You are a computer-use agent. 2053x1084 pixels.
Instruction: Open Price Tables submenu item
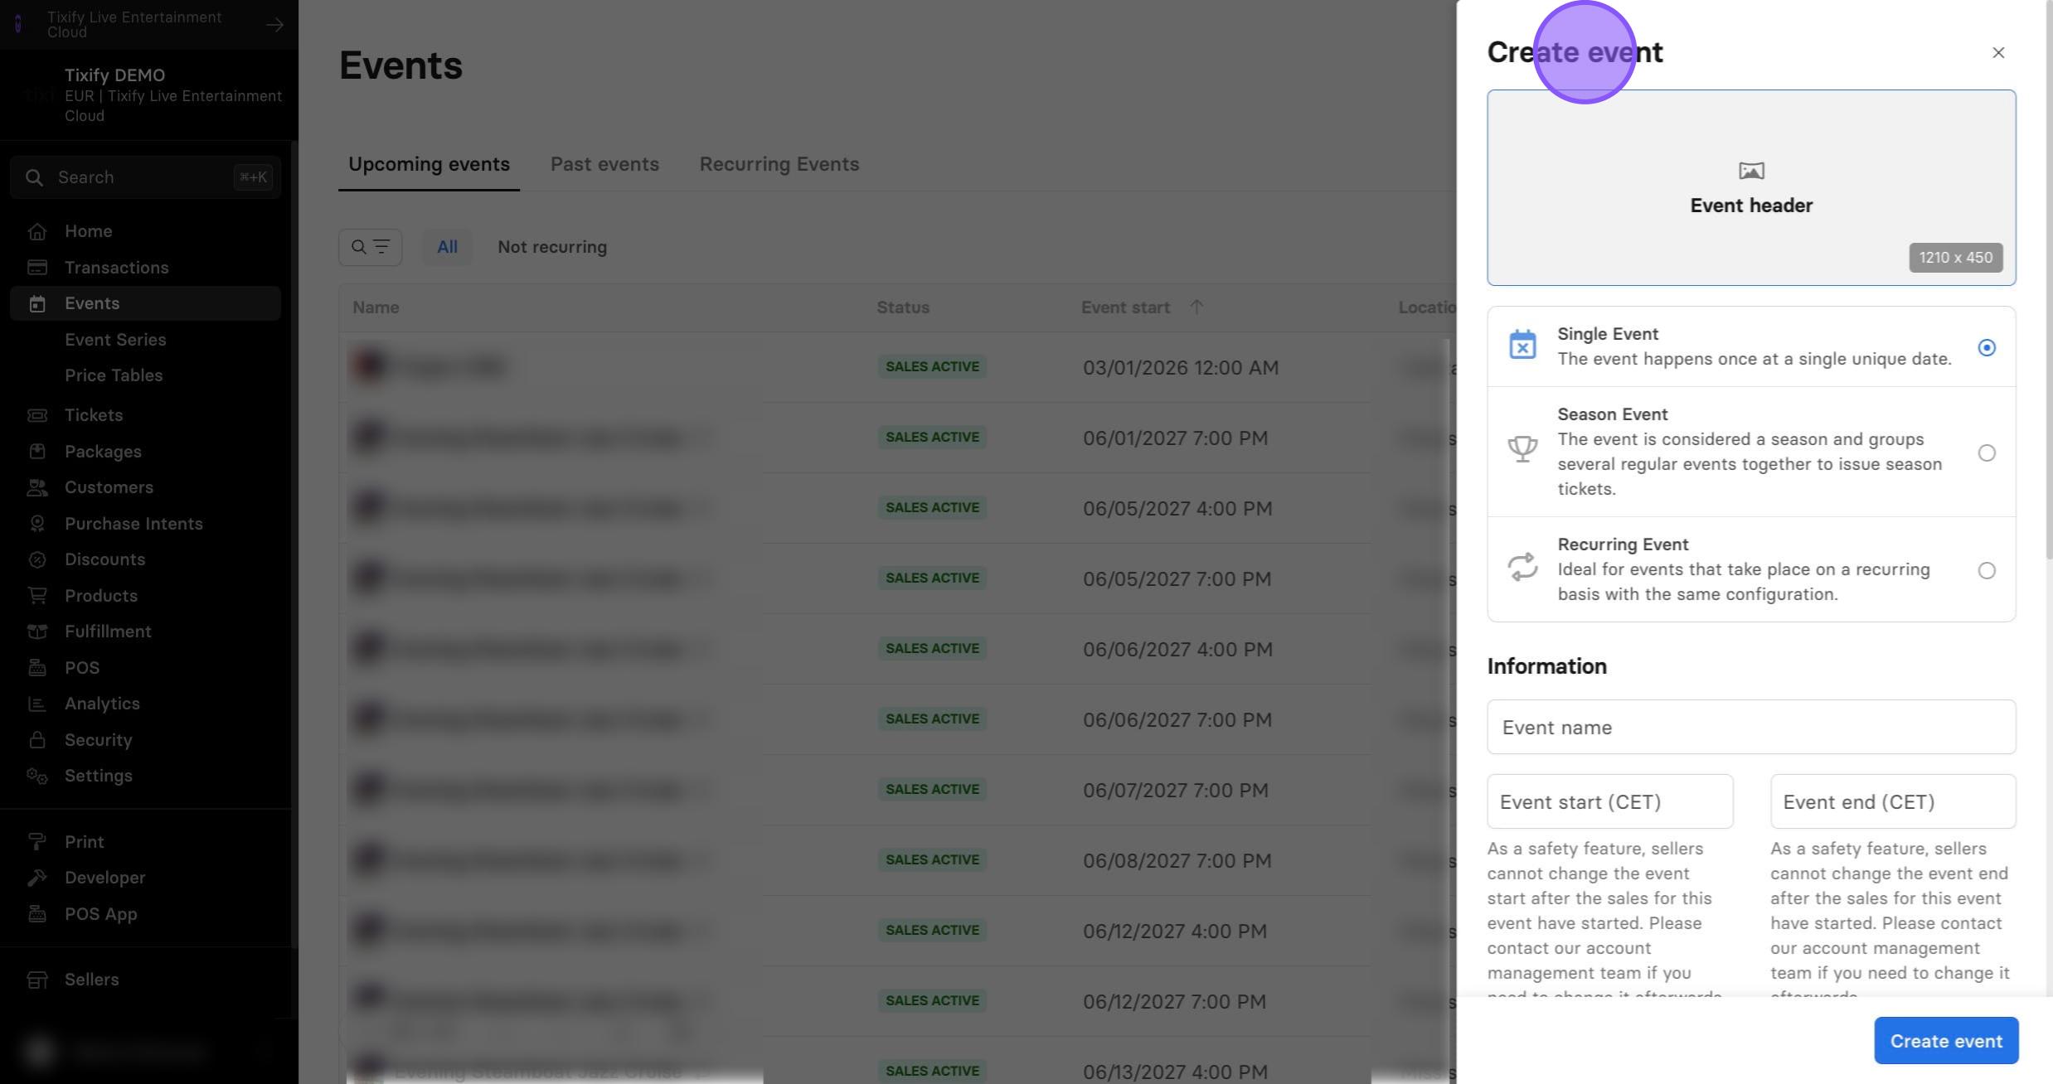(114, 375)
